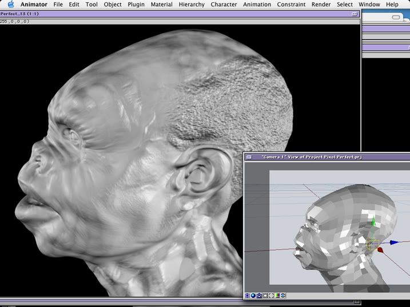This screenshot has width=410, height=307.
Task: Click the green Y-axis arrow on gizmo
Action: 373,223
